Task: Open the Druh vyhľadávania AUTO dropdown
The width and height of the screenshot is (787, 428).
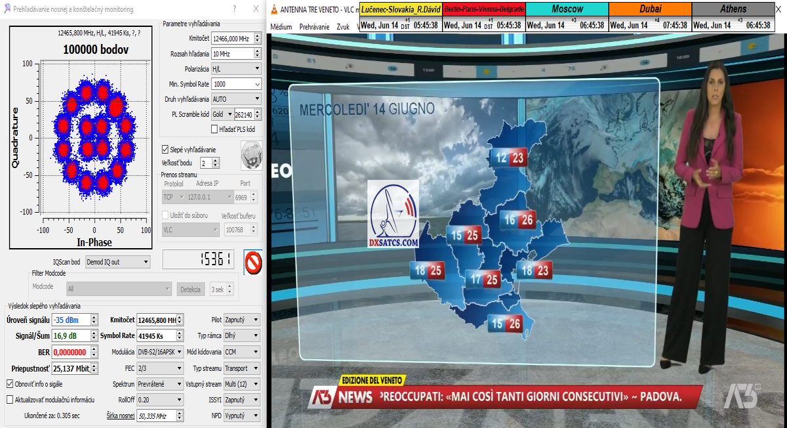Action: [235, 99]
